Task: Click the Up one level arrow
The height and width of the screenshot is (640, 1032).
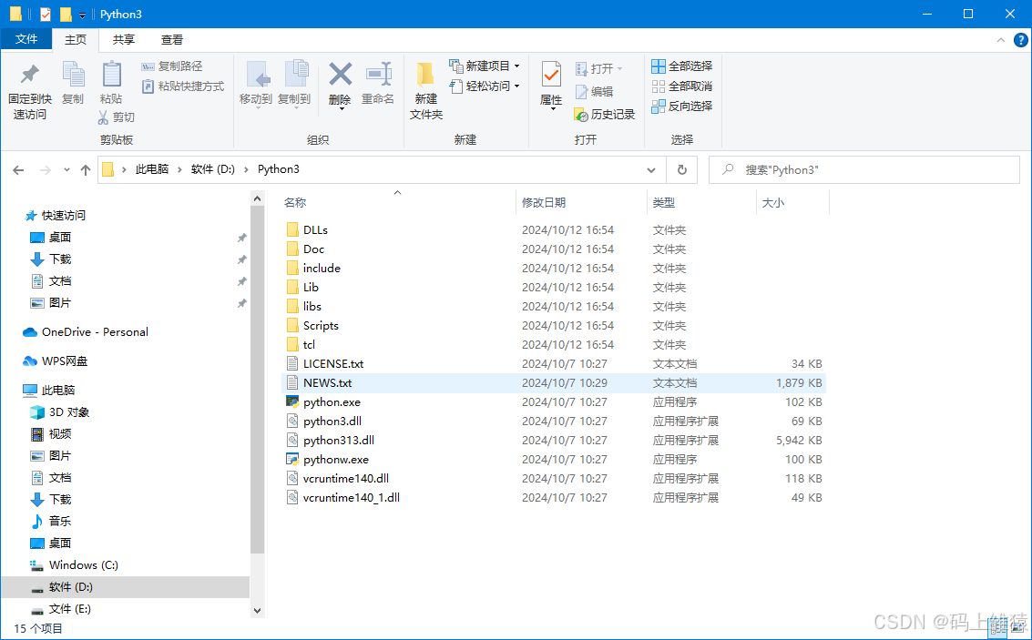Action: coord(86,169)
